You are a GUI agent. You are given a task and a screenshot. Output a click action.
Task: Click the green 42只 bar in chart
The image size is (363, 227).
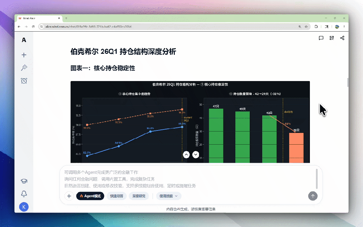coord(269,139)
